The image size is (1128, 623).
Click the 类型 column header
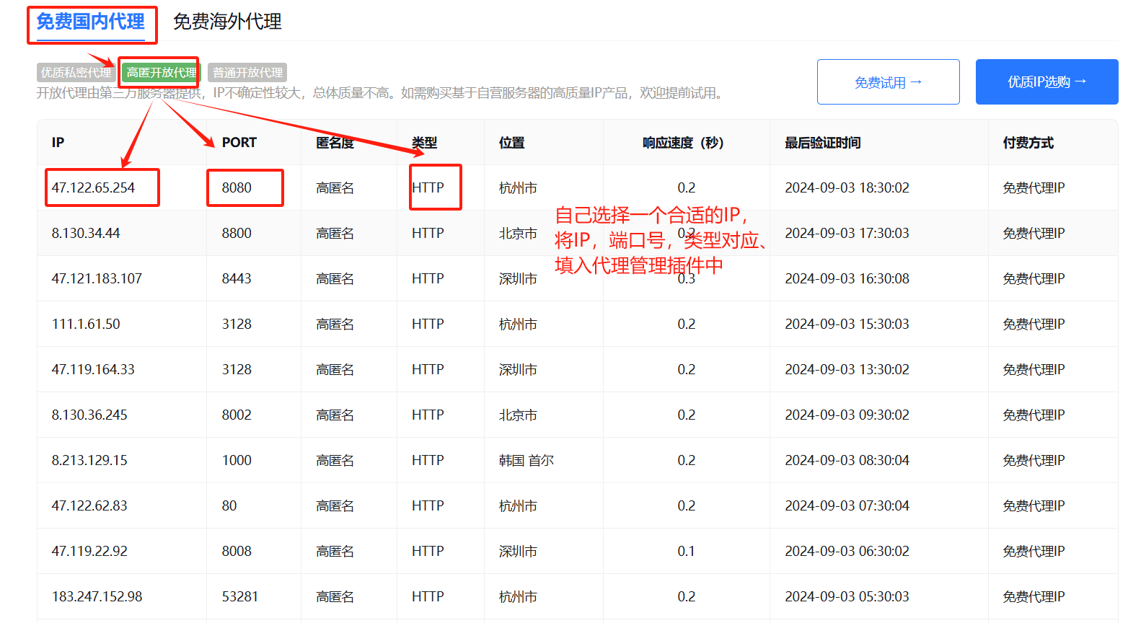tap(425, 143)
